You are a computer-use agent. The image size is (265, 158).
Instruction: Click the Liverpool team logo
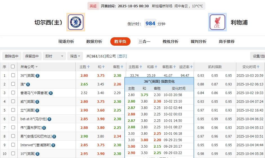point(217,22)
